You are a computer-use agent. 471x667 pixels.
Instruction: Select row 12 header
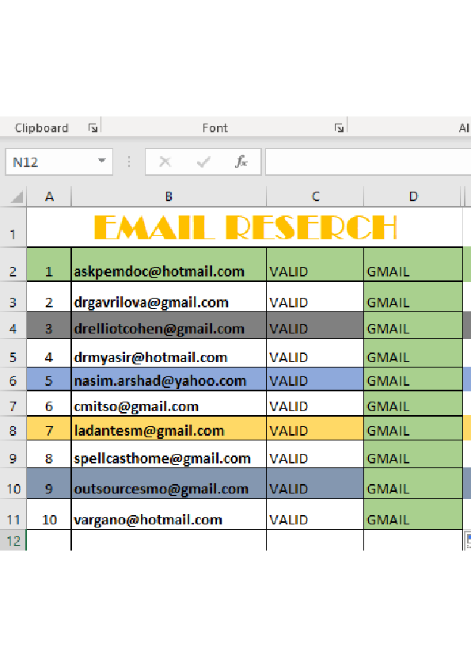(x=13, y=540)
